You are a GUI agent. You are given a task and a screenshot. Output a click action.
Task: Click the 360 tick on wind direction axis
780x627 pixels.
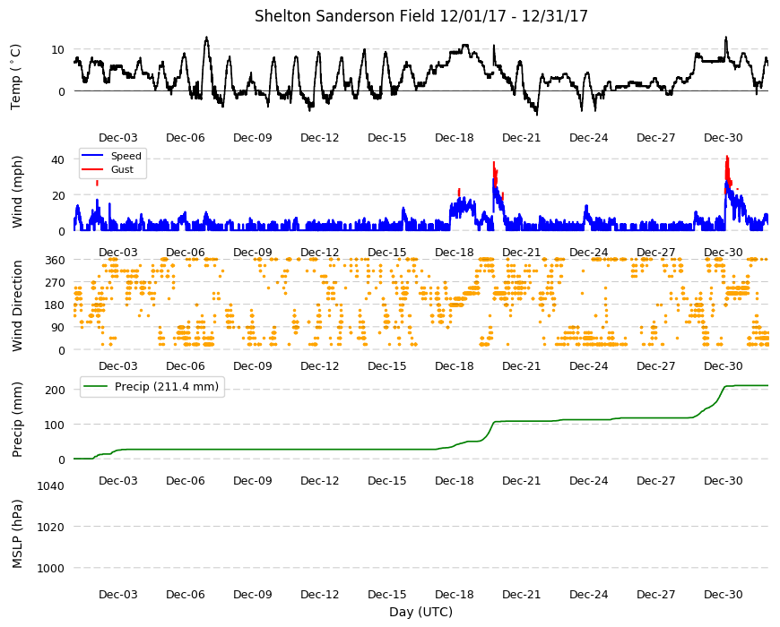[x=55, y=260]
